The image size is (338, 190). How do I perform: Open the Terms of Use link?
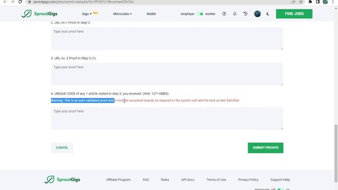click(x=216, y=179)
